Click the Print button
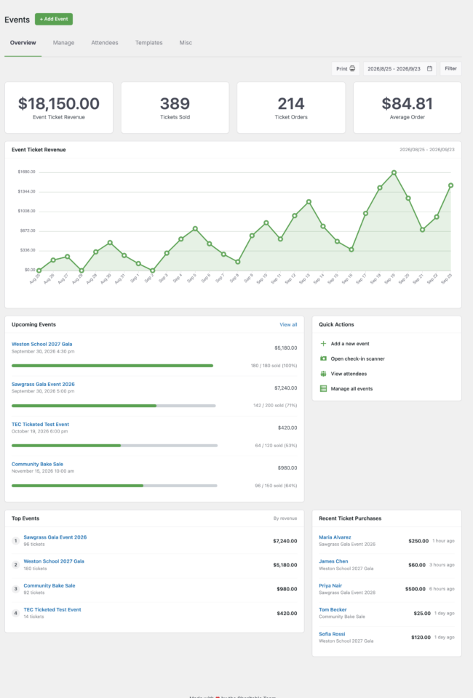 click(346, 68)
